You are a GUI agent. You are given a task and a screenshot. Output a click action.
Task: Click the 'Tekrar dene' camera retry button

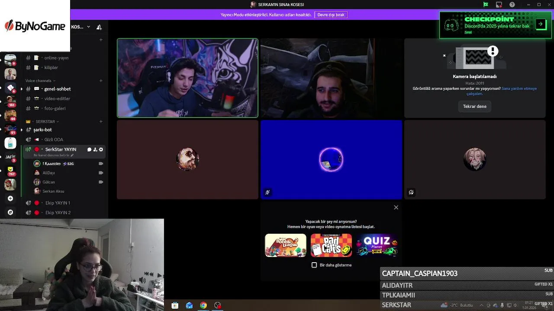pos(475,107)
